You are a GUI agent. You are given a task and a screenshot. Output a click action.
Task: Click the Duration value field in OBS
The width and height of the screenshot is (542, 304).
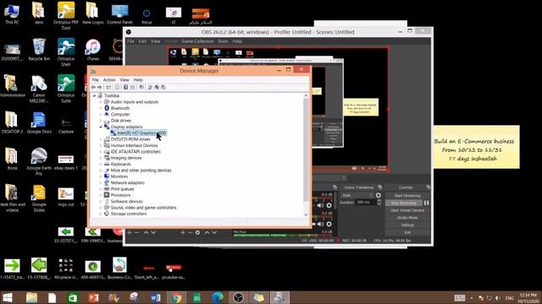coord(366,203)
